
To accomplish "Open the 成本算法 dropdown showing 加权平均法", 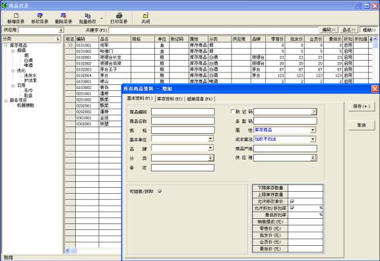I will pos(313,139).
